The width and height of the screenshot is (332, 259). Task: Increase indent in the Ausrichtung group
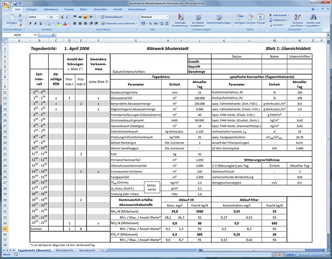[96, 23]
